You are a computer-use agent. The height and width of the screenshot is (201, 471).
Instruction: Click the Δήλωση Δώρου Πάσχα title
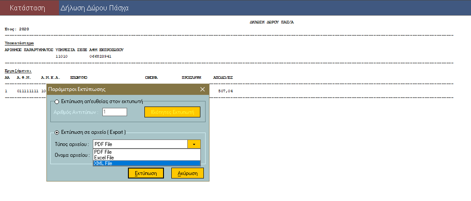pyautogui.click(x=94, y=8)
